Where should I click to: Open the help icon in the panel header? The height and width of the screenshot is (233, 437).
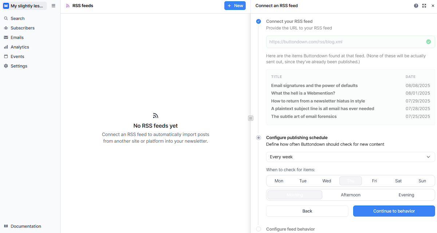click(416, 5)
